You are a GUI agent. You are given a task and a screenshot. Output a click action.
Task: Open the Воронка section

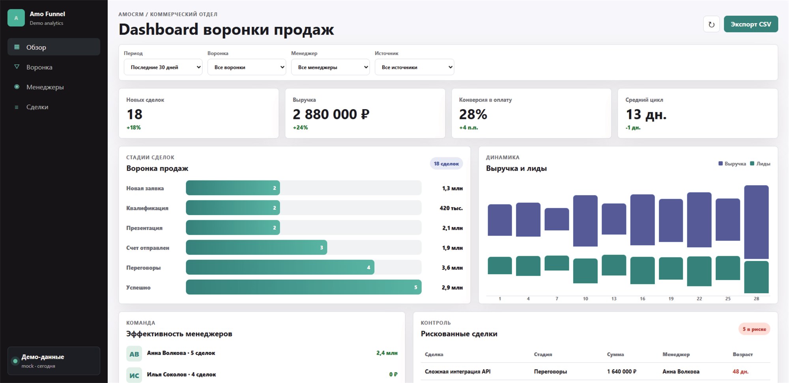(54, 67)
